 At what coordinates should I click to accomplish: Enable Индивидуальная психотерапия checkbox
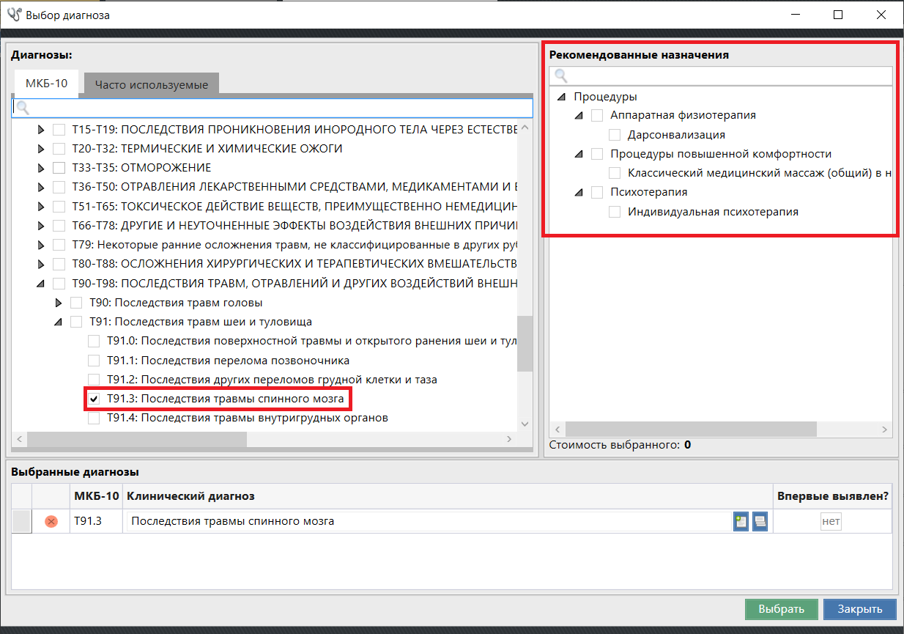[615, 212]
